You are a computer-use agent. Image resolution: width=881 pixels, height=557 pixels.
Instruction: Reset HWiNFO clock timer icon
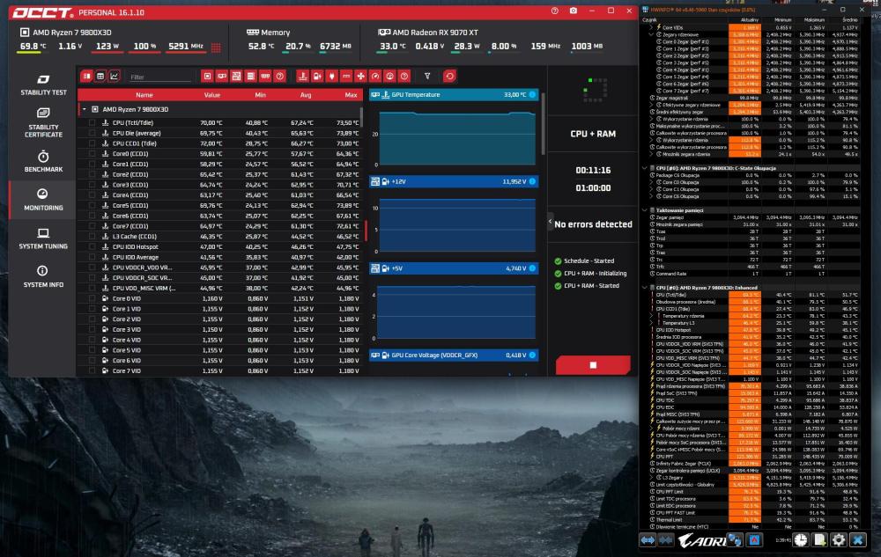click(x=801, y=540)
